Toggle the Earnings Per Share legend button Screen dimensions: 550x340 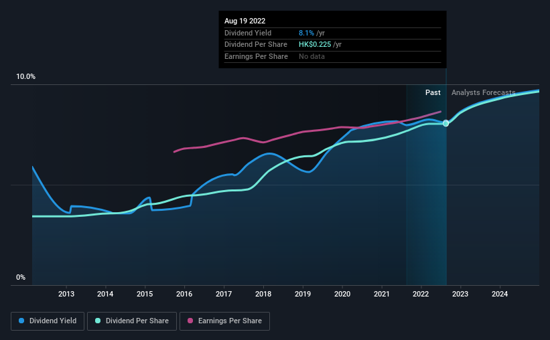224,321
